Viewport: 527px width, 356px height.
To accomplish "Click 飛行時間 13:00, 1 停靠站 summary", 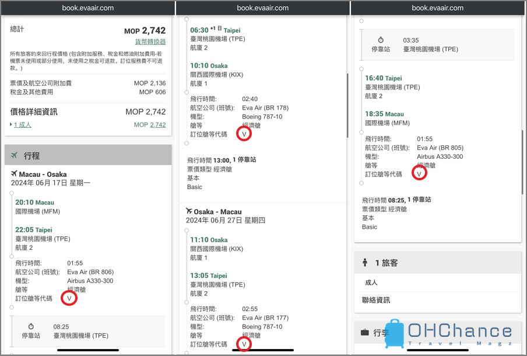I will point(222,160).
